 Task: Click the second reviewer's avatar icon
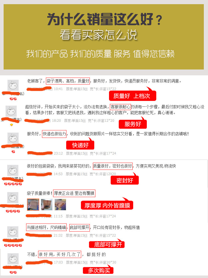[x=11, y=111]
